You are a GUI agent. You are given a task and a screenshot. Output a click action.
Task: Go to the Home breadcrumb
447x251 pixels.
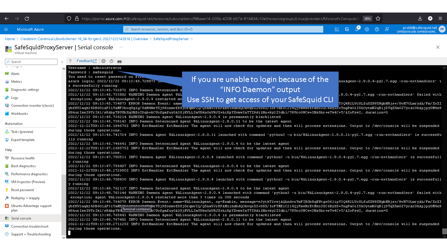[x=10, y=39]
